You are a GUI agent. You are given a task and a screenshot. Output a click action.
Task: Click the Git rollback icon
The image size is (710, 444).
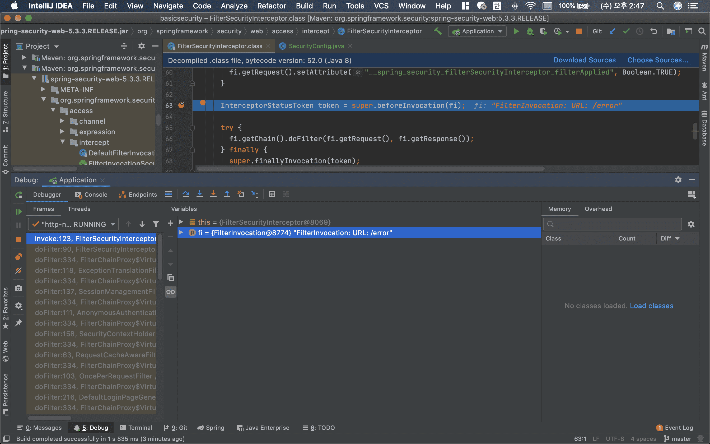pyautogui.click(x=654, y=31)
